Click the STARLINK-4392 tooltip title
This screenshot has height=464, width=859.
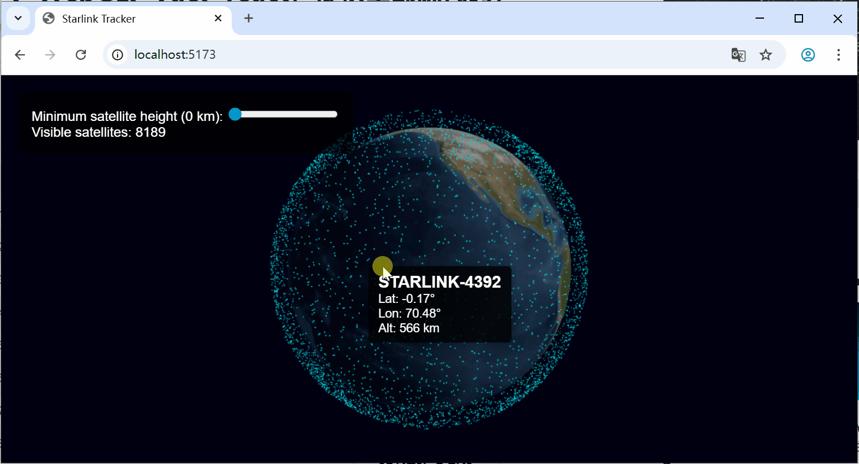440,282
